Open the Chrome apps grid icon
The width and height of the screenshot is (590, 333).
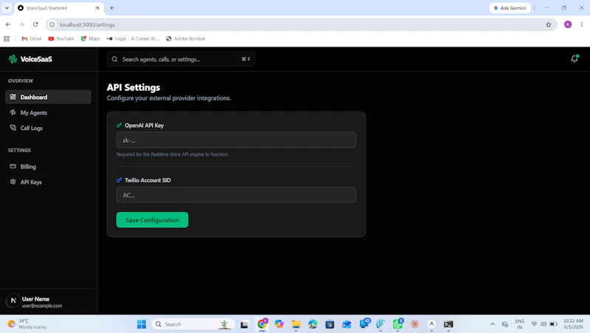tap(7, 38)
